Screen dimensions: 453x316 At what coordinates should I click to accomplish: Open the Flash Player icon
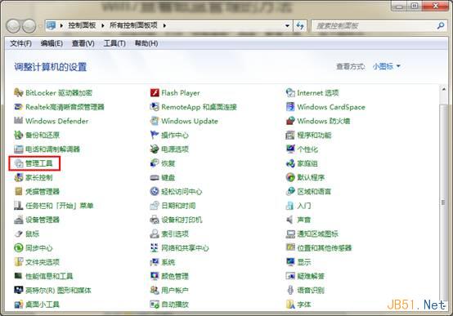pyautogui.click(x=155, y=92)
